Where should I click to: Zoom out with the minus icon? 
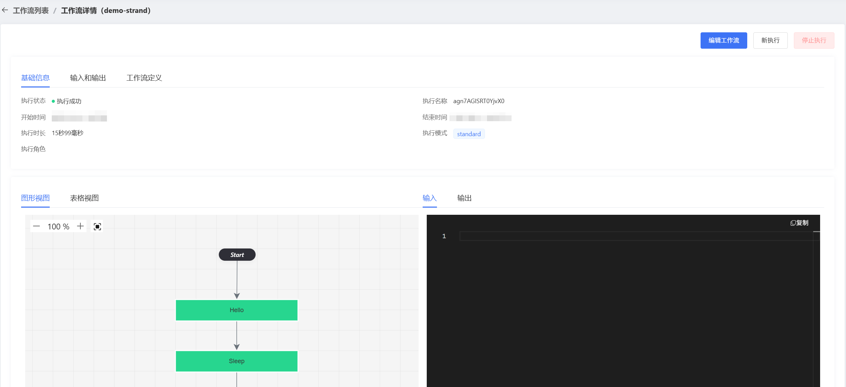[x=36, y=226]
